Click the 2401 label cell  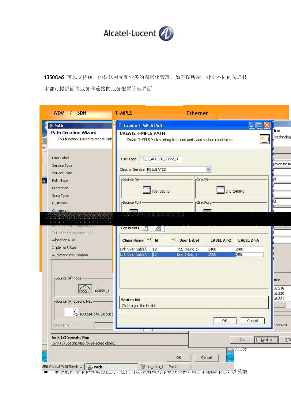pos(249,249)
